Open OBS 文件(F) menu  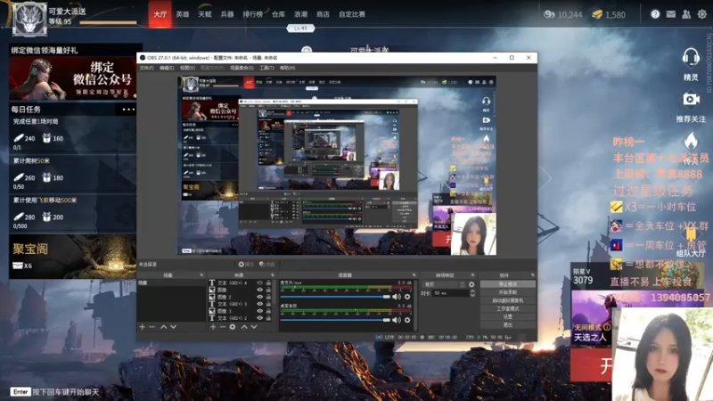pos(146,68)
